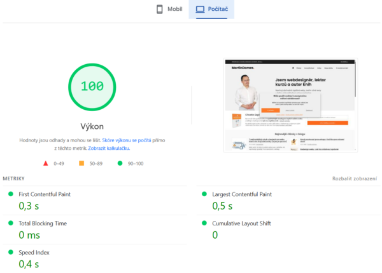Click the red triangle 0–49 legend icon
Screen dimensions: 382x273
[x=46, y=163]
